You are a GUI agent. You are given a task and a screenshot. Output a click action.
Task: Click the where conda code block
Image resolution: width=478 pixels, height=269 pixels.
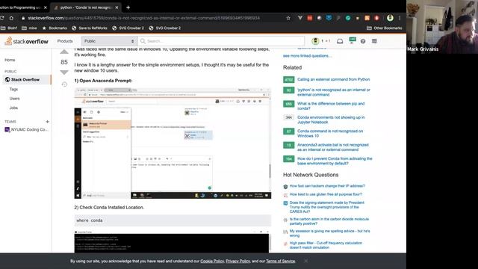173,220
